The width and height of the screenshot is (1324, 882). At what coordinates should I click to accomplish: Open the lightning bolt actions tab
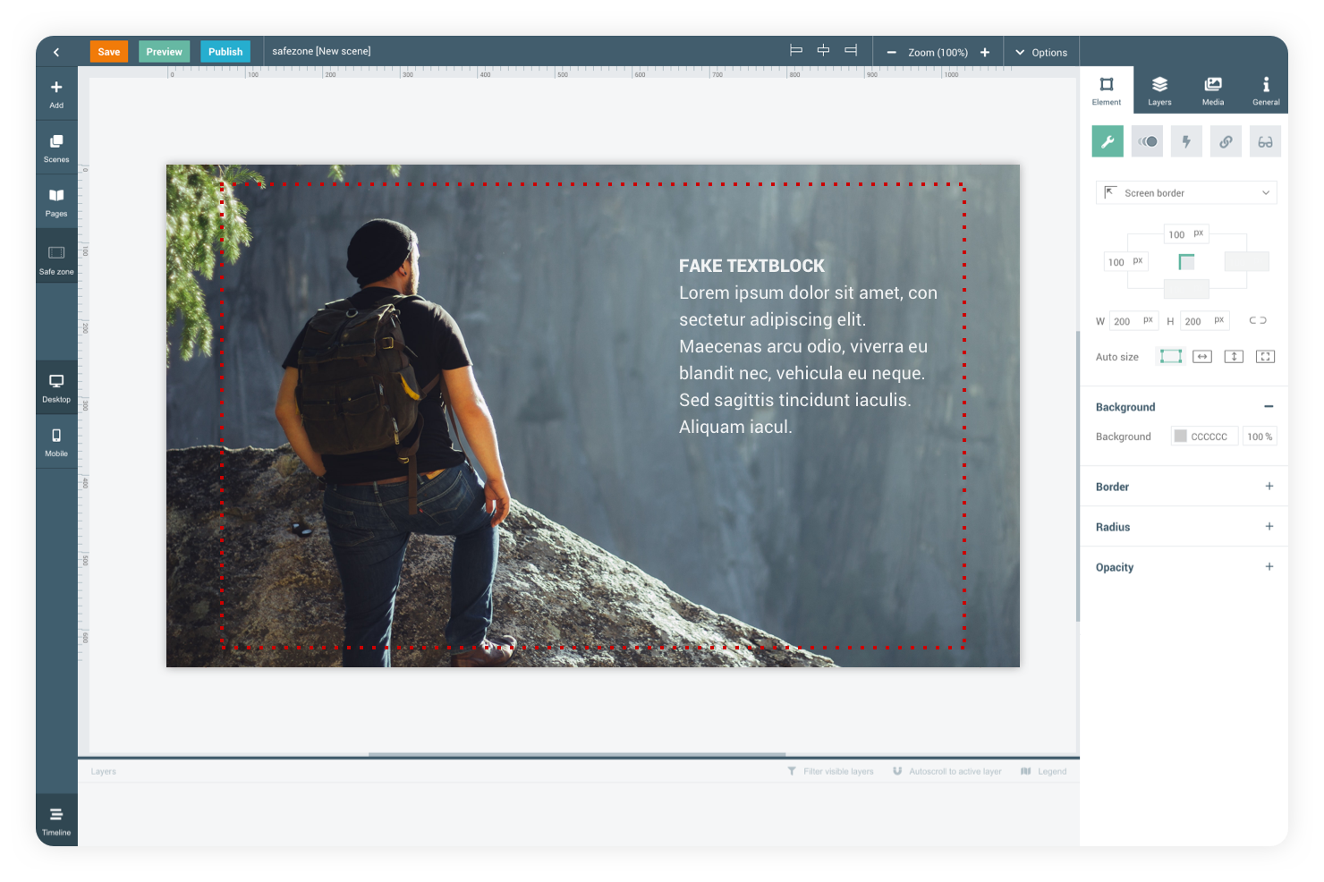pyautogui.click(x=1186, y=141)
